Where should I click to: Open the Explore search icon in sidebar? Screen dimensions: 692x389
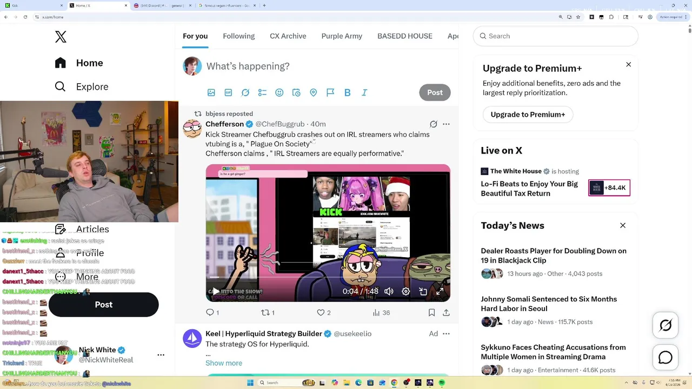tap(61, 86)
